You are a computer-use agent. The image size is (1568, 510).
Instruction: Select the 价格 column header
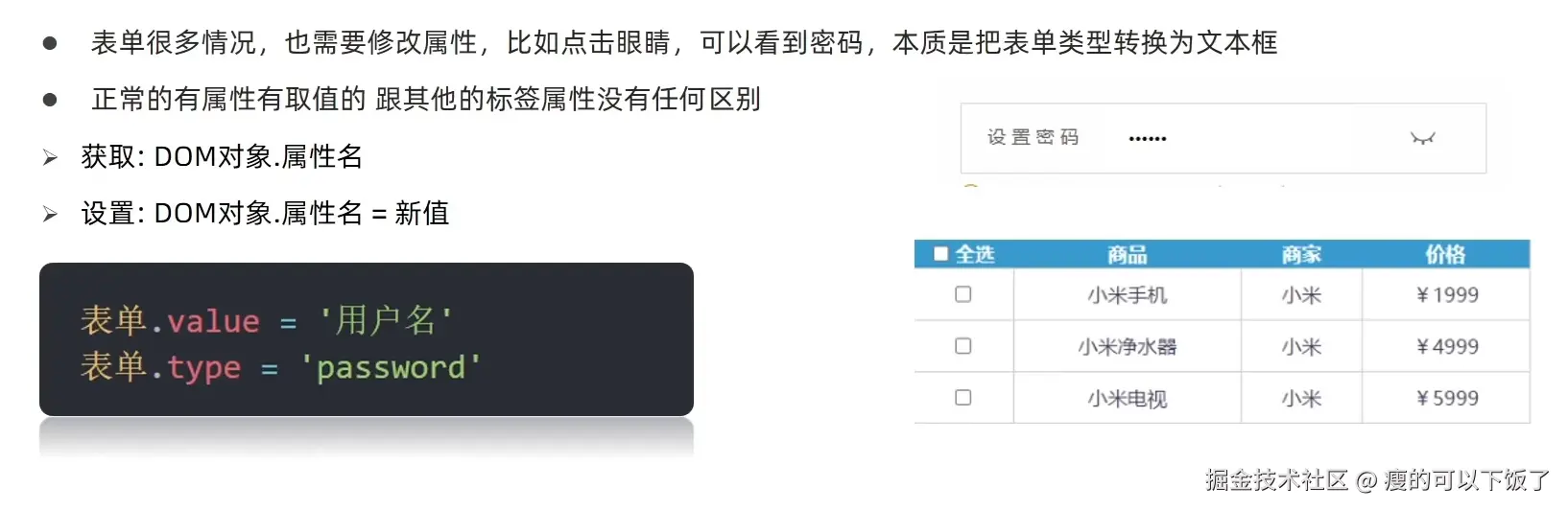1445,255
